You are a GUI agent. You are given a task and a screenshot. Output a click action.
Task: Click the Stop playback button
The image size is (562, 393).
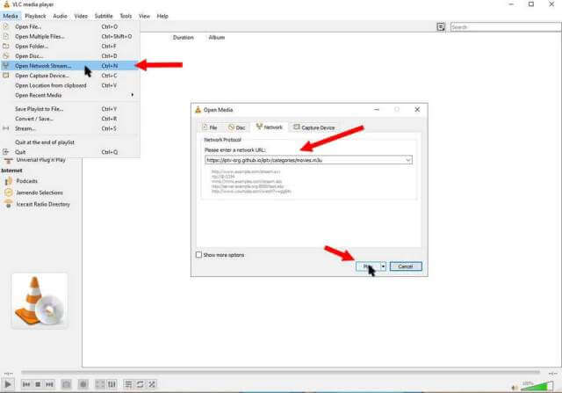38,384
